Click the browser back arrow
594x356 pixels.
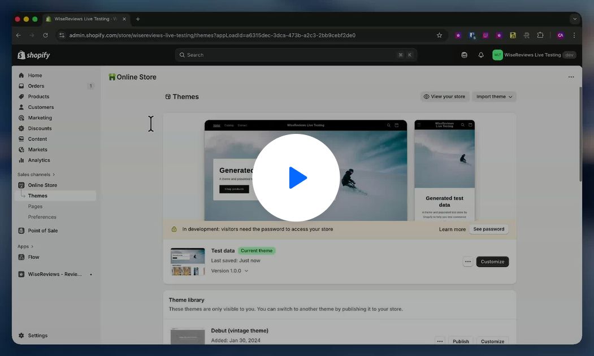point(19,35)
